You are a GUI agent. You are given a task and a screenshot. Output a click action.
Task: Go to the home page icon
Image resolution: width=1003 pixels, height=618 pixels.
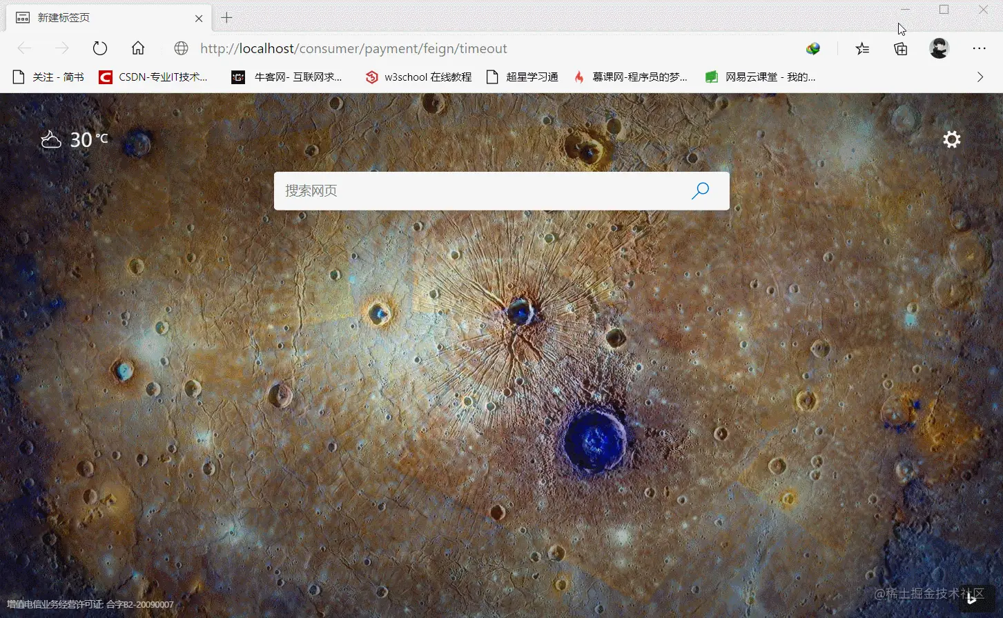click(x=138, y=48)
